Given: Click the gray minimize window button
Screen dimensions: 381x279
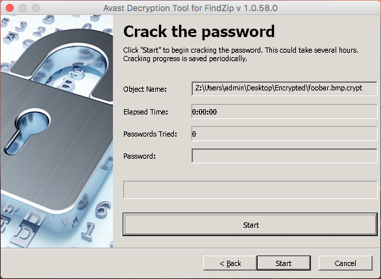Looking at the screenshot, I should (x=23, y=8).
